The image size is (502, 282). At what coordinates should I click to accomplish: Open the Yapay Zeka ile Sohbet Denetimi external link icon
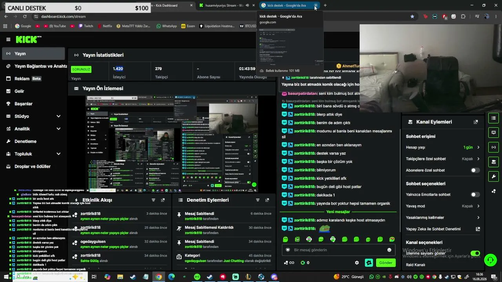point(478,229)
